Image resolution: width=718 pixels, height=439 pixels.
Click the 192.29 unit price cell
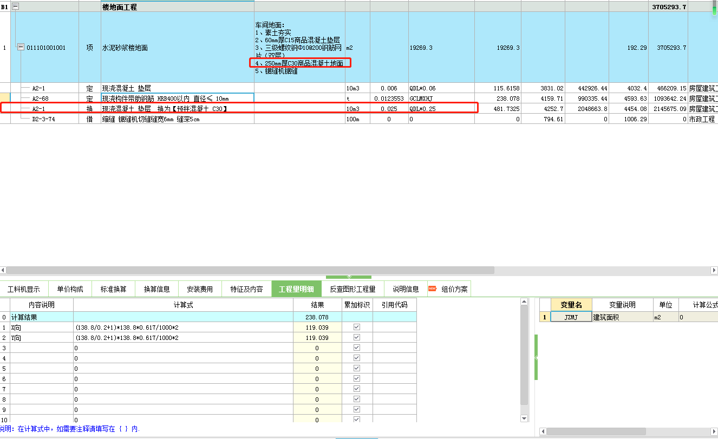point(628,48)
